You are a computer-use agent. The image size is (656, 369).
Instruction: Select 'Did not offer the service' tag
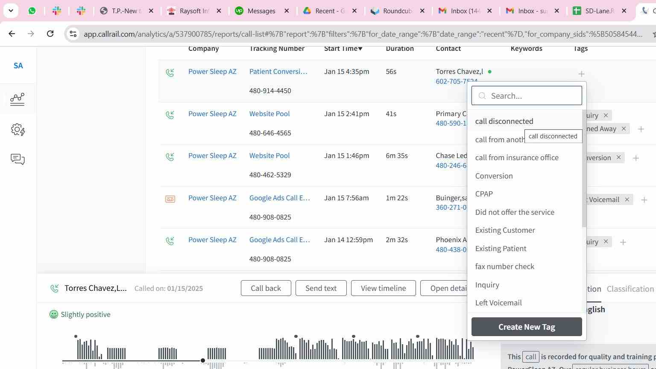pos(515,212)
